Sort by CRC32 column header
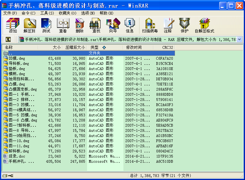Screen dimensions: 245x180 (x=164, y=47)
